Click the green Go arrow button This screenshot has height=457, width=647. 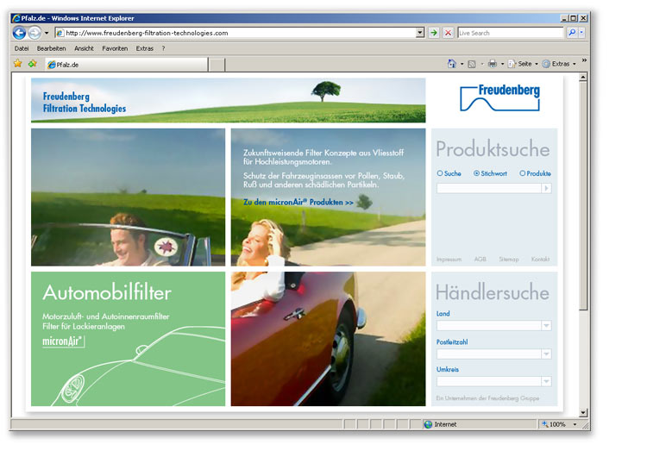click(x=434, y=33)
